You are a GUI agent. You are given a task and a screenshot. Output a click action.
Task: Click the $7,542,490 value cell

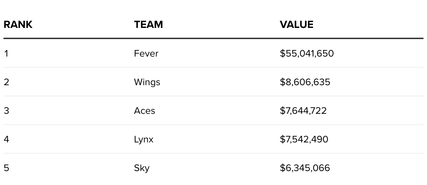point(304,139)
